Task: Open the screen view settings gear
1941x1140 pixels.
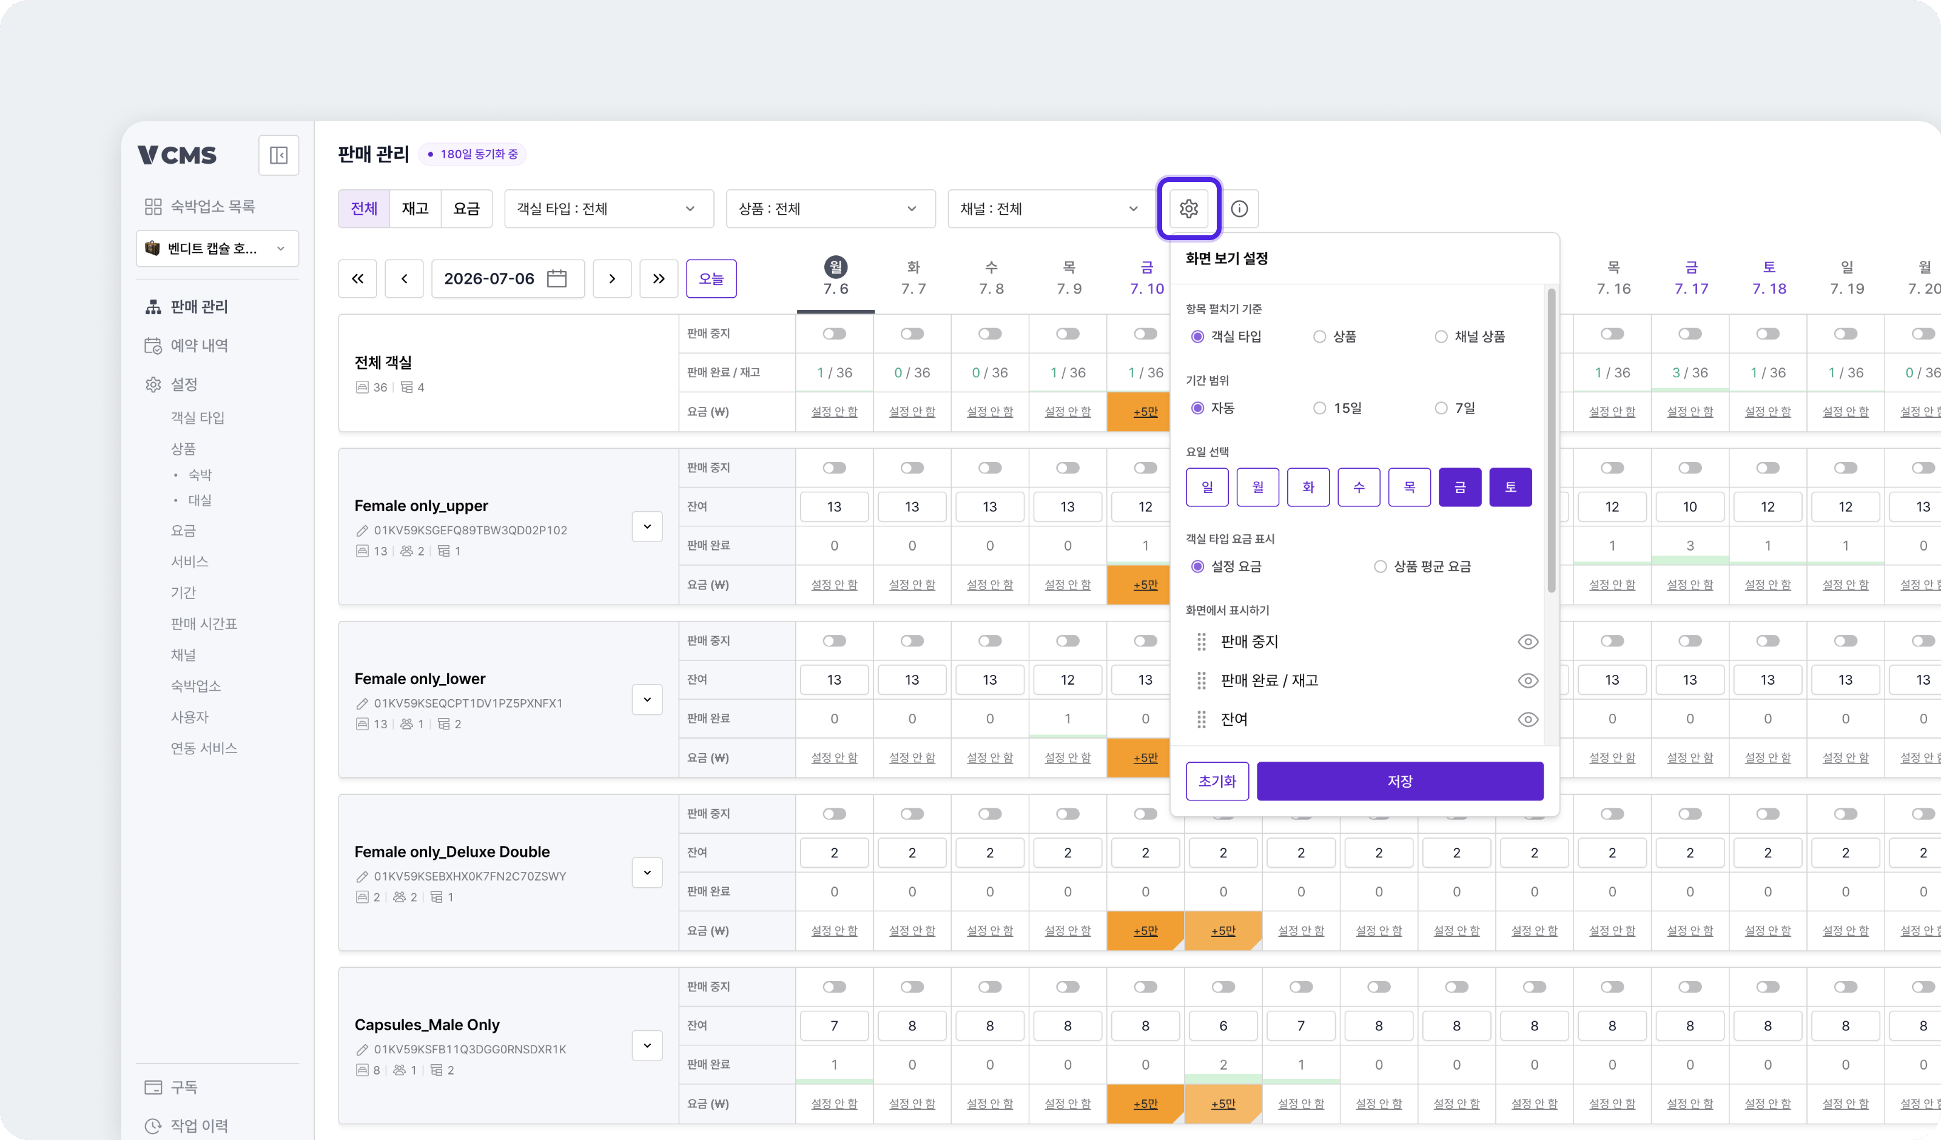Action: pyautogui.click(x=1188, y=209)
